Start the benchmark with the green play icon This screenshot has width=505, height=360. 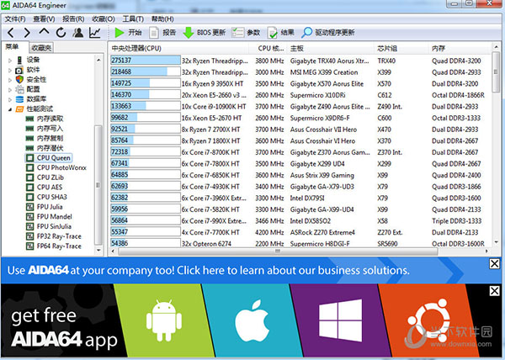120,33
